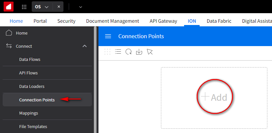Activate the selection pointer tool
The width and height of the screenshot is (272, 133).
[150, 52]
